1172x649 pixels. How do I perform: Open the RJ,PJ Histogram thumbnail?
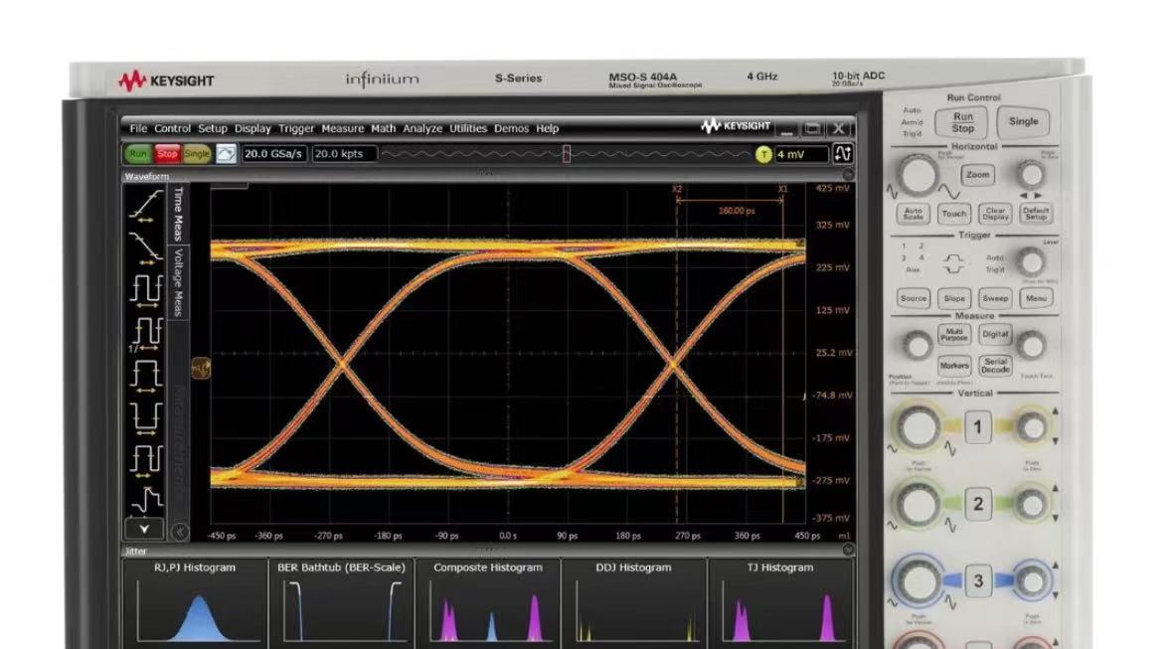[x=194, y=603]
